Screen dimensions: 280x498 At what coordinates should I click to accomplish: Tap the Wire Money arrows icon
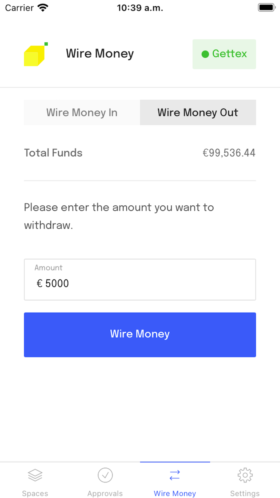[x=175, y=475]
